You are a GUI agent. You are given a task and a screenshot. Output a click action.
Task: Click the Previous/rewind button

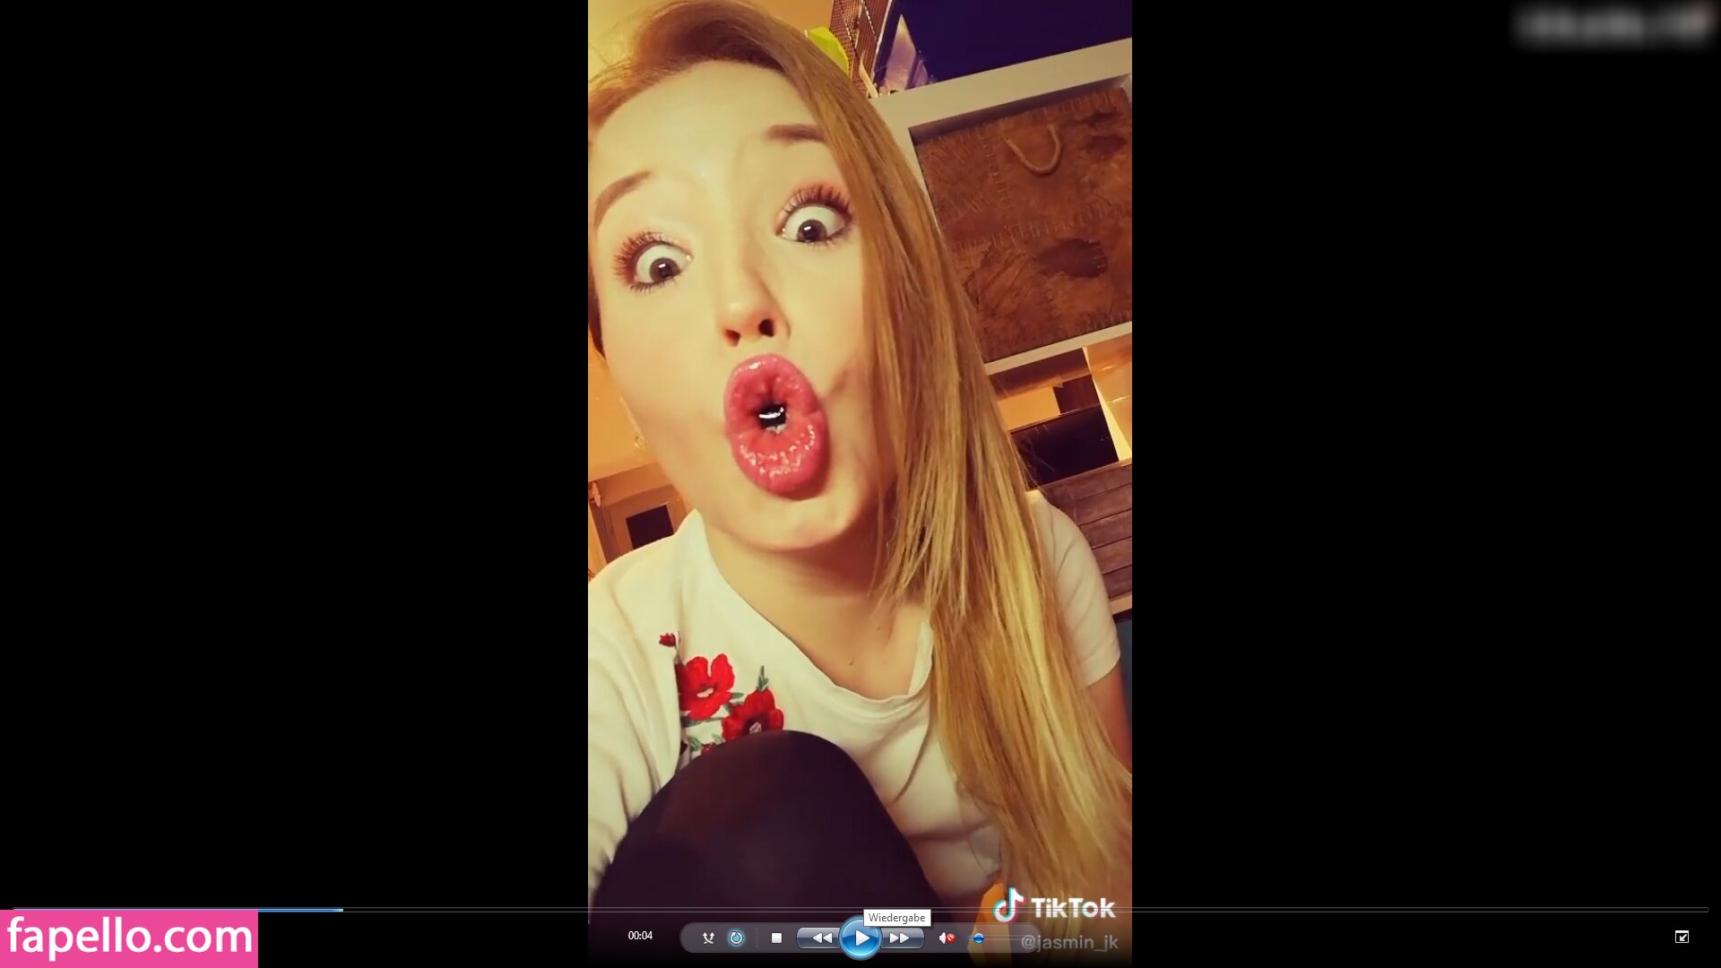(820, 938)
